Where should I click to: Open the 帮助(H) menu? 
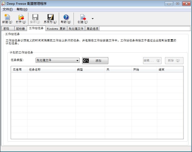coord(22,9)
